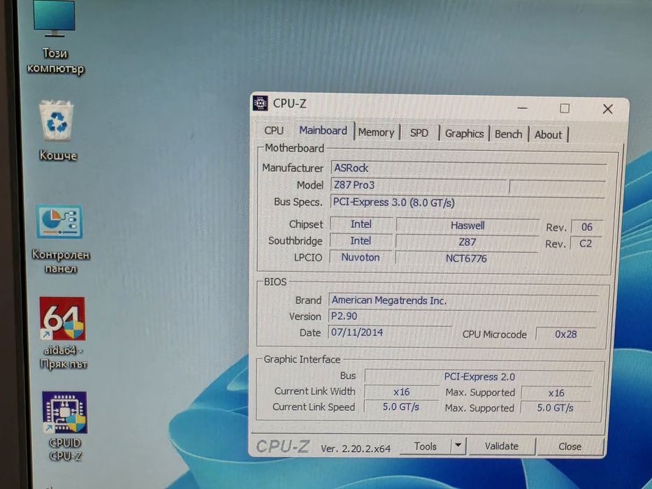Click the LPCIO chip NCT6776
Viewport: 652px width, 489px height.
(466, 258)
